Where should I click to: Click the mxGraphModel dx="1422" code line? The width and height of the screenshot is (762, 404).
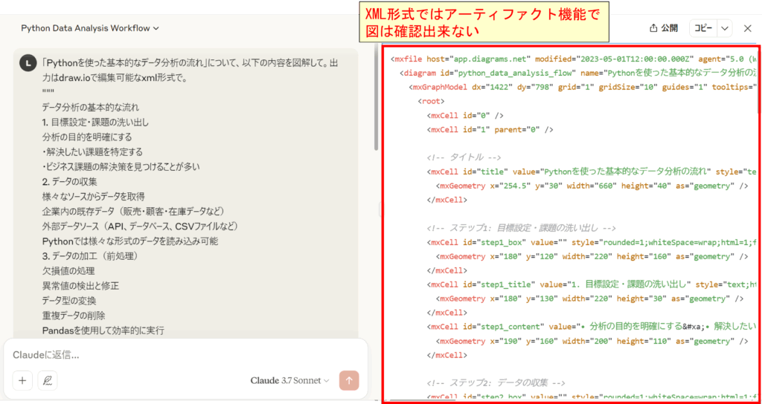pos(583,88)
